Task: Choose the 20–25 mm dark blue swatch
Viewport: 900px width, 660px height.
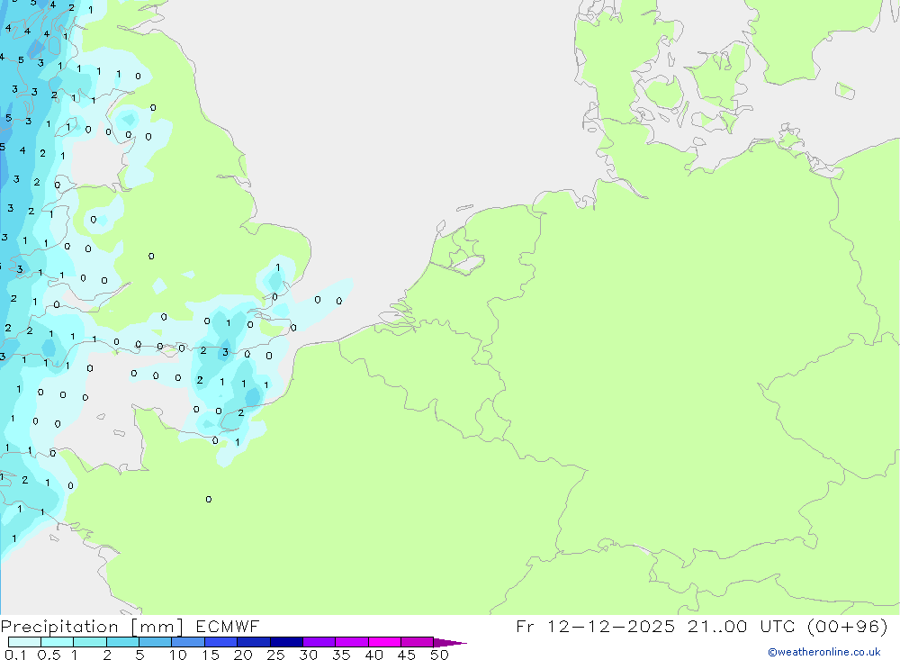Action: [253, 642]
